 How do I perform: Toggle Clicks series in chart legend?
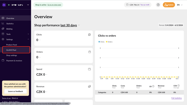(101, 42)
